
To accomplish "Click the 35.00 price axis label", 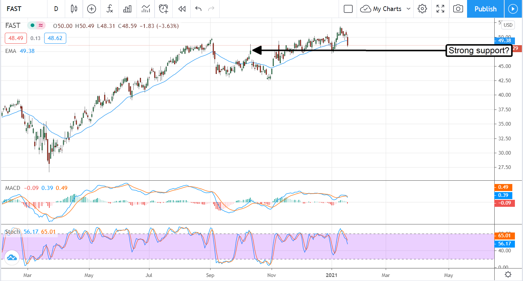I will tap(505, 124).
